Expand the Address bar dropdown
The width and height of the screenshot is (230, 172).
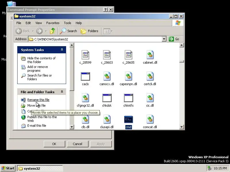(x=164, y=39)
